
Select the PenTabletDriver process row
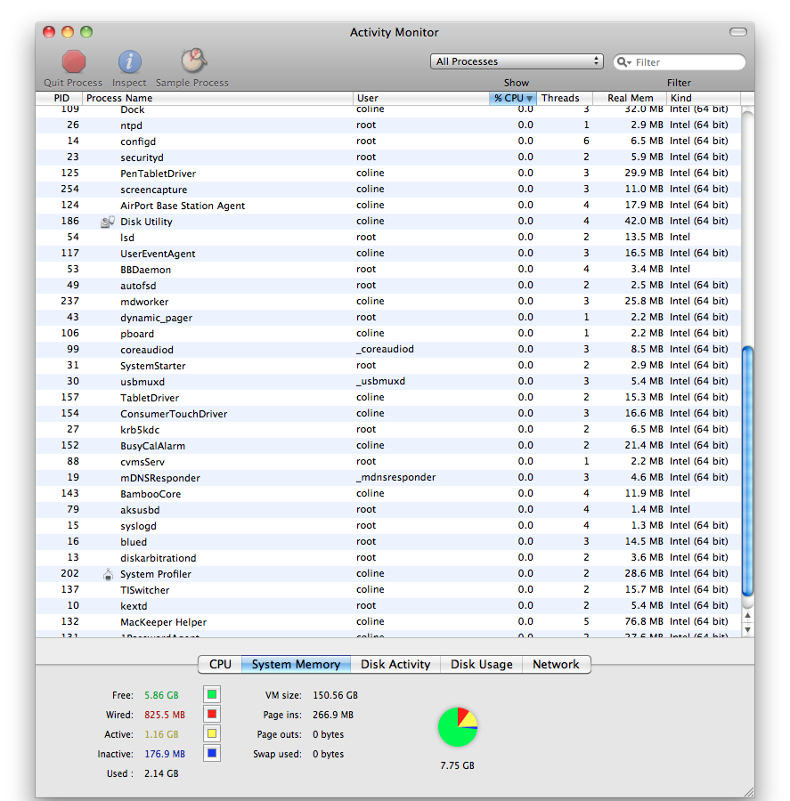pos(388,174)
